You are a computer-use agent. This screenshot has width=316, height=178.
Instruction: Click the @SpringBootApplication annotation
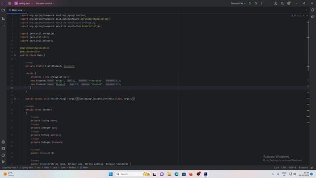tap(35, 48)
